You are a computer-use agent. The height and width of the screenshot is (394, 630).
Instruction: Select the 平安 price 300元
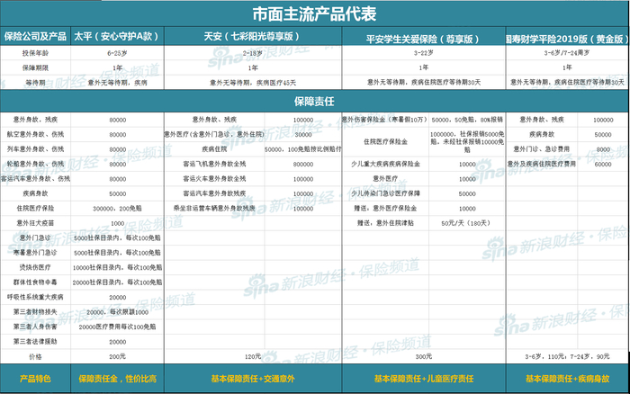(x=424, y=356)
